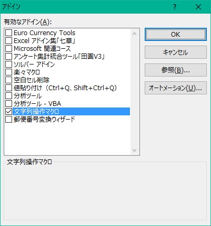The height and width of the screenshot is (226, 211).
Task: Enable the 空白セル削除 add-in checkbox
Action: tap(8, 80)
